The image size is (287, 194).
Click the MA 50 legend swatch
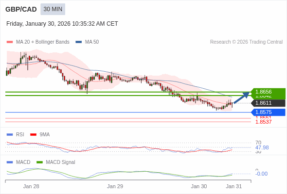[79, 42]
